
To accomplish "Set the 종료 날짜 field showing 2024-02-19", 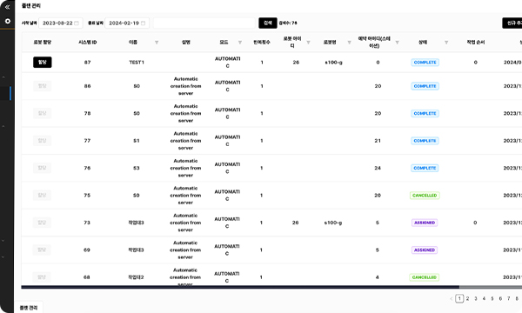I will coord(127,23).
